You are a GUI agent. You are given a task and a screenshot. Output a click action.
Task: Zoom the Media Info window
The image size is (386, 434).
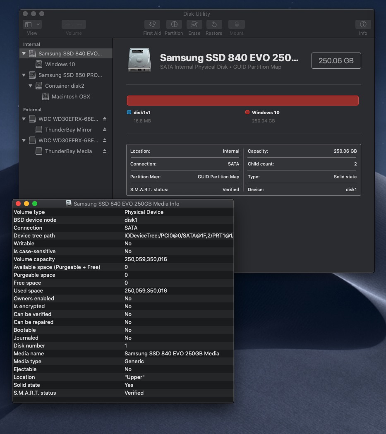pos(35,204)
